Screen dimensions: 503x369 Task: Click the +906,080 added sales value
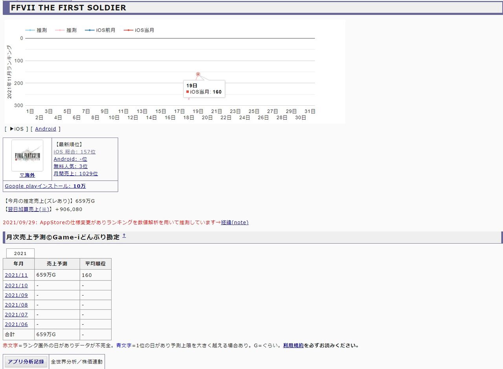pos(68,209)
